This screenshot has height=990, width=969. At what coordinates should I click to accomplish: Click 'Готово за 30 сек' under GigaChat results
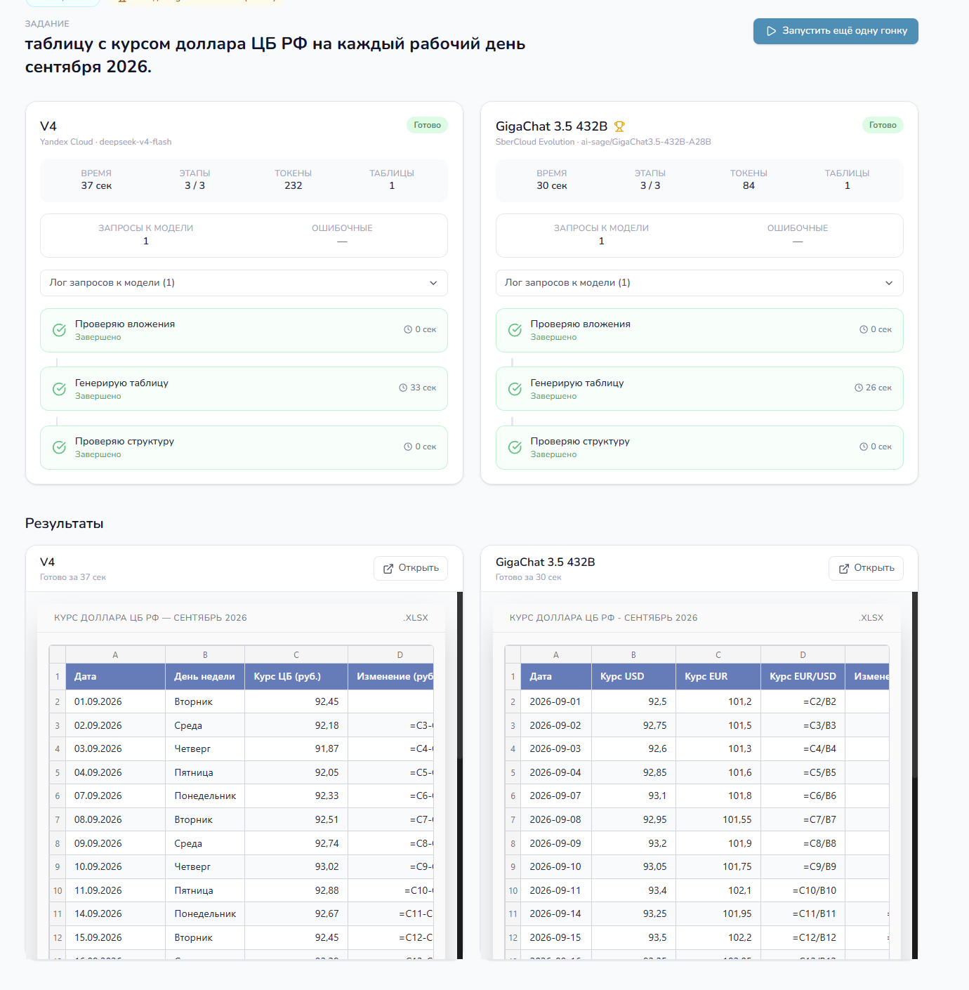pos(529,577)
